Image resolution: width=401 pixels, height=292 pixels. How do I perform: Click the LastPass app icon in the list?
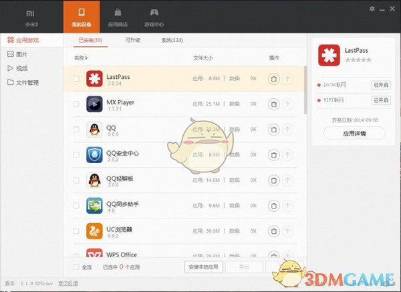point(94,78)
